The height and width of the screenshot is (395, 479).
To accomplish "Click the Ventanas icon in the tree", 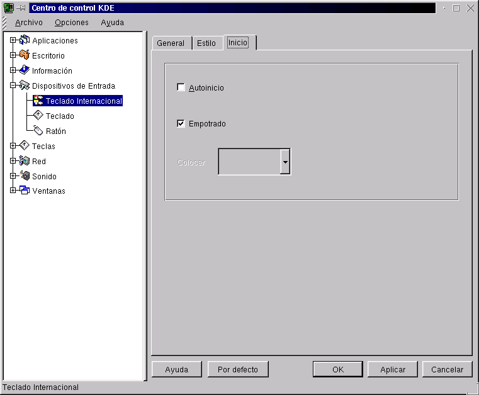I will (x=25, y=191).
